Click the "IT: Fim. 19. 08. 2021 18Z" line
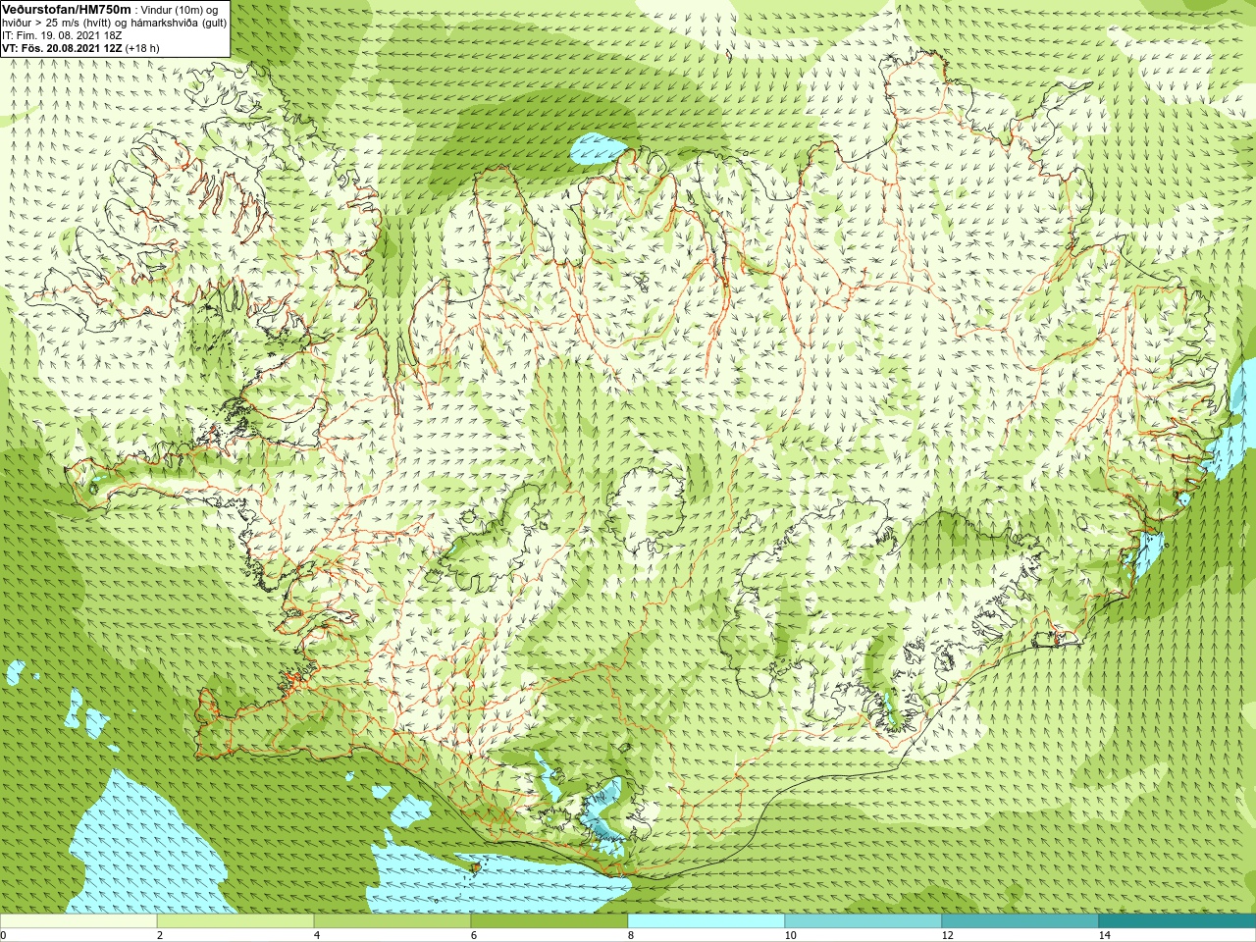The image size is (1256, 942). coord(62,35)
